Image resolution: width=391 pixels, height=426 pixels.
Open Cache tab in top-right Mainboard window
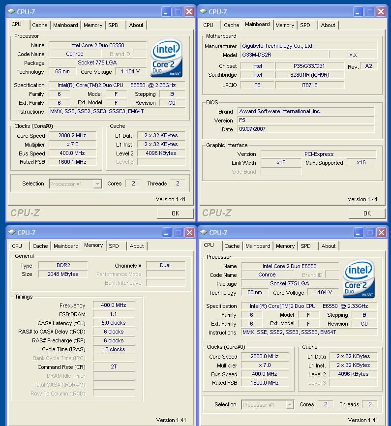(232, 25)
